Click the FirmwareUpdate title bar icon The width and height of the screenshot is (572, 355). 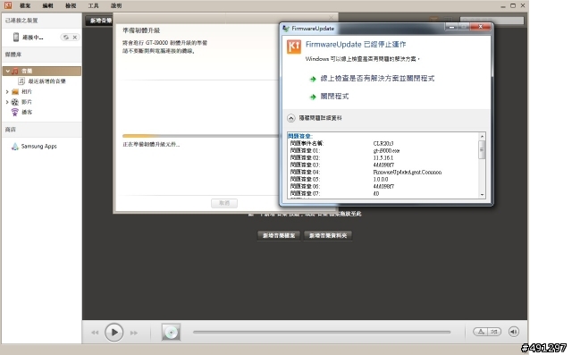coord(286,29)
